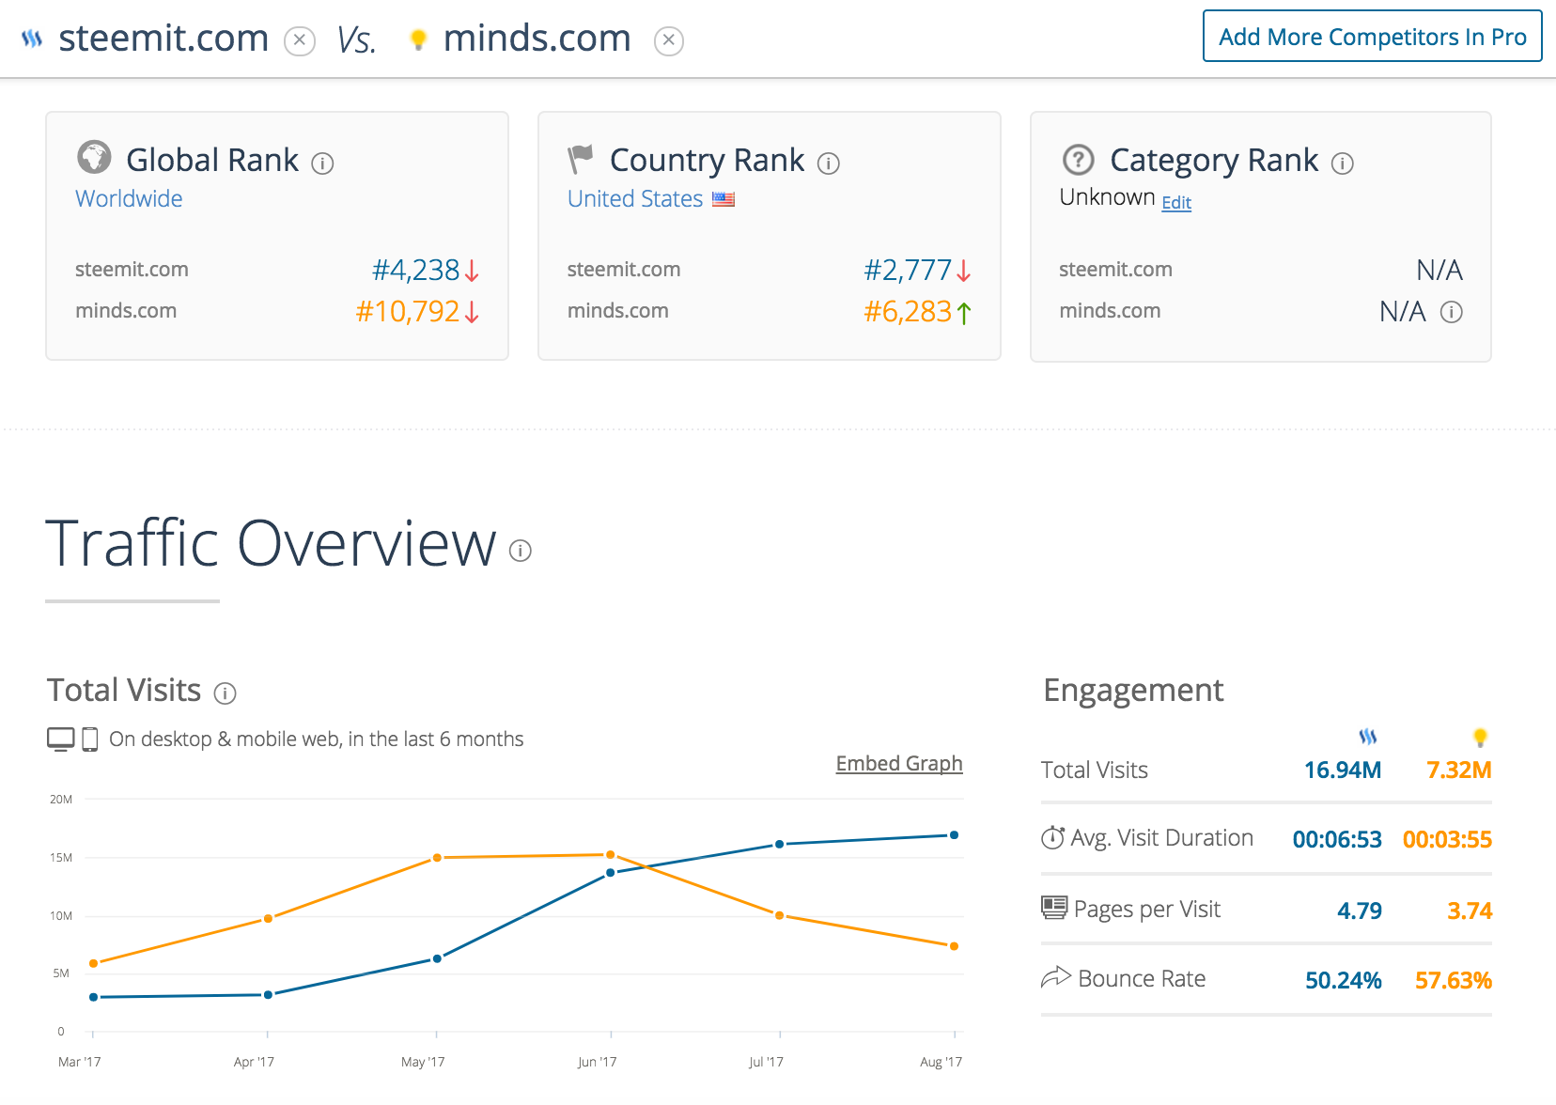
Task: Click the minds.com title text
Action: click(x=537, y=39)
